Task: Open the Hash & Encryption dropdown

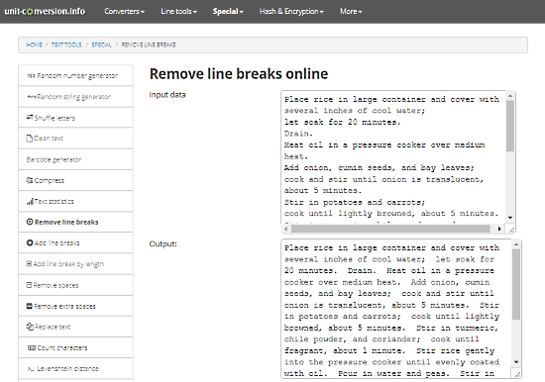Action: pos(291,12)
